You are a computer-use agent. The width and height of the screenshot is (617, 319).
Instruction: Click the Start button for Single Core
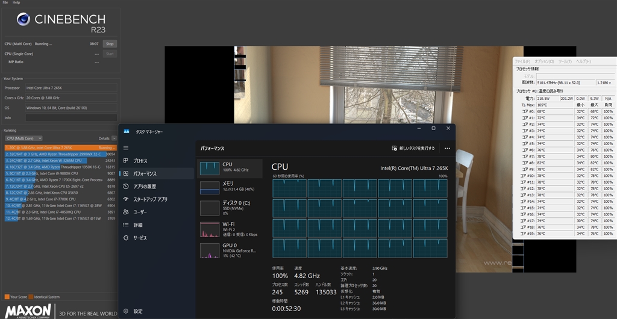(110, 54)
